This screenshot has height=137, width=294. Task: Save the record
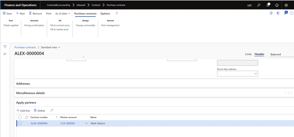(7, 13)
